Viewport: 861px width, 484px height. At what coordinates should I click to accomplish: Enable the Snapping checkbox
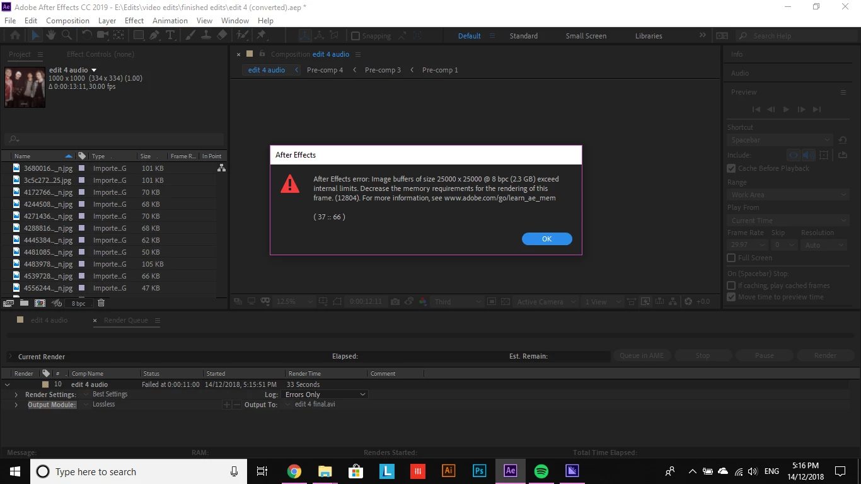pos(355,36)
